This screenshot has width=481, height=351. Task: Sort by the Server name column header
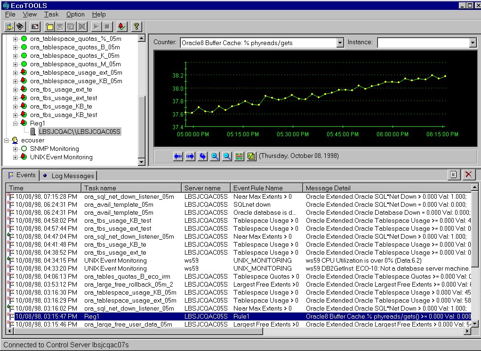206,188
